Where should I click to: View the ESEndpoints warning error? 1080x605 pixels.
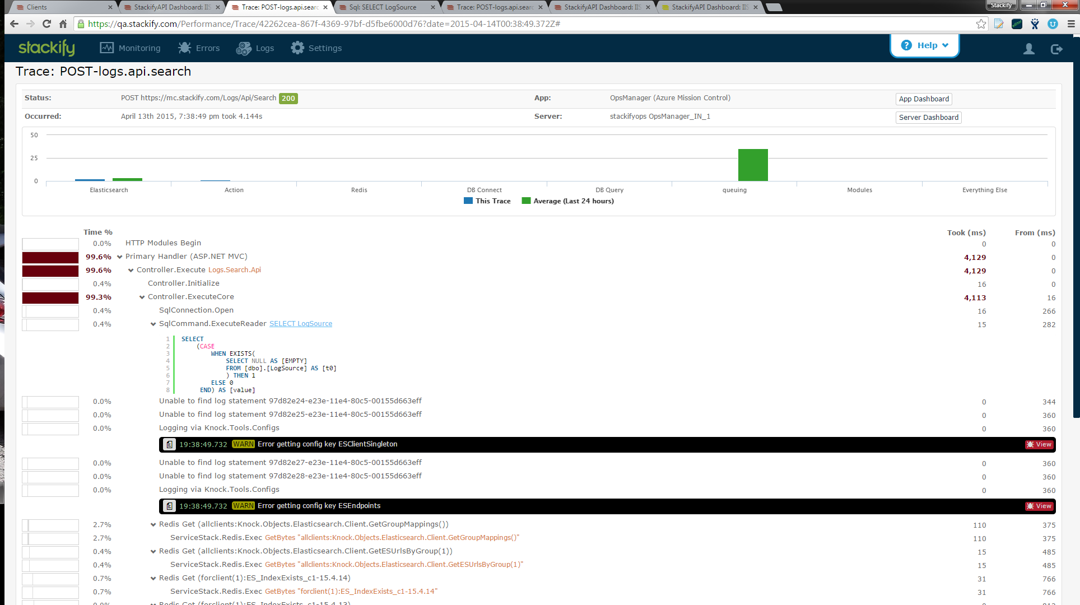click(1039, 506)
